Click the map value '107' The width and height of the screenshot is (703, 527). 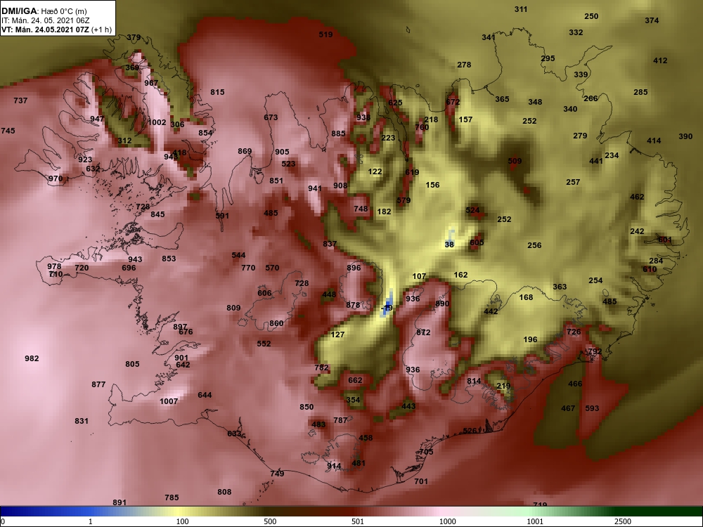(419, 276)
